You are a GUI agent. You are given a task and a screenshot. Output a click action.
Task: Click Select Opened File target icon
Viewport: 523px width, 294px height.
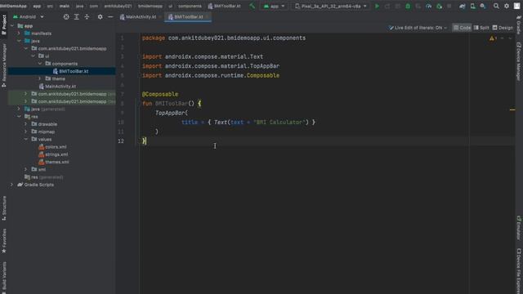[x=66, y=16]
